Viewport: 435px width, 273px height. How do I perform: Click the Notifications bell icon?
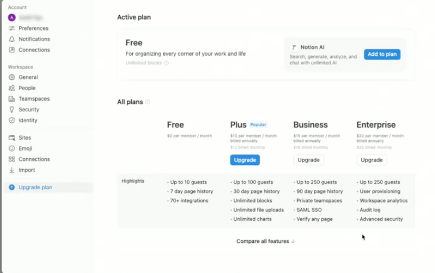pyautogui.click(x=12, y=39)
